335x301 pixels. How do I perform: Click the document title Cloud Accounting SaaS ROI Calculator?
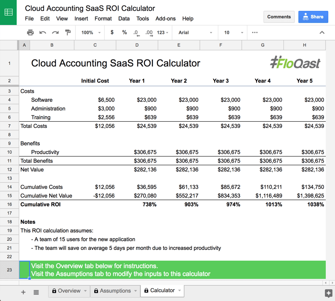(x=90, y=8)
